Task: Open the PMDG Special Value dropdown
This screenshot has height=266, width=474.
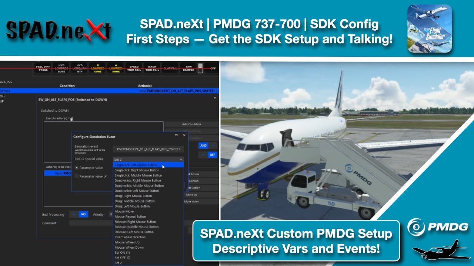Action: tap(148, 159)
